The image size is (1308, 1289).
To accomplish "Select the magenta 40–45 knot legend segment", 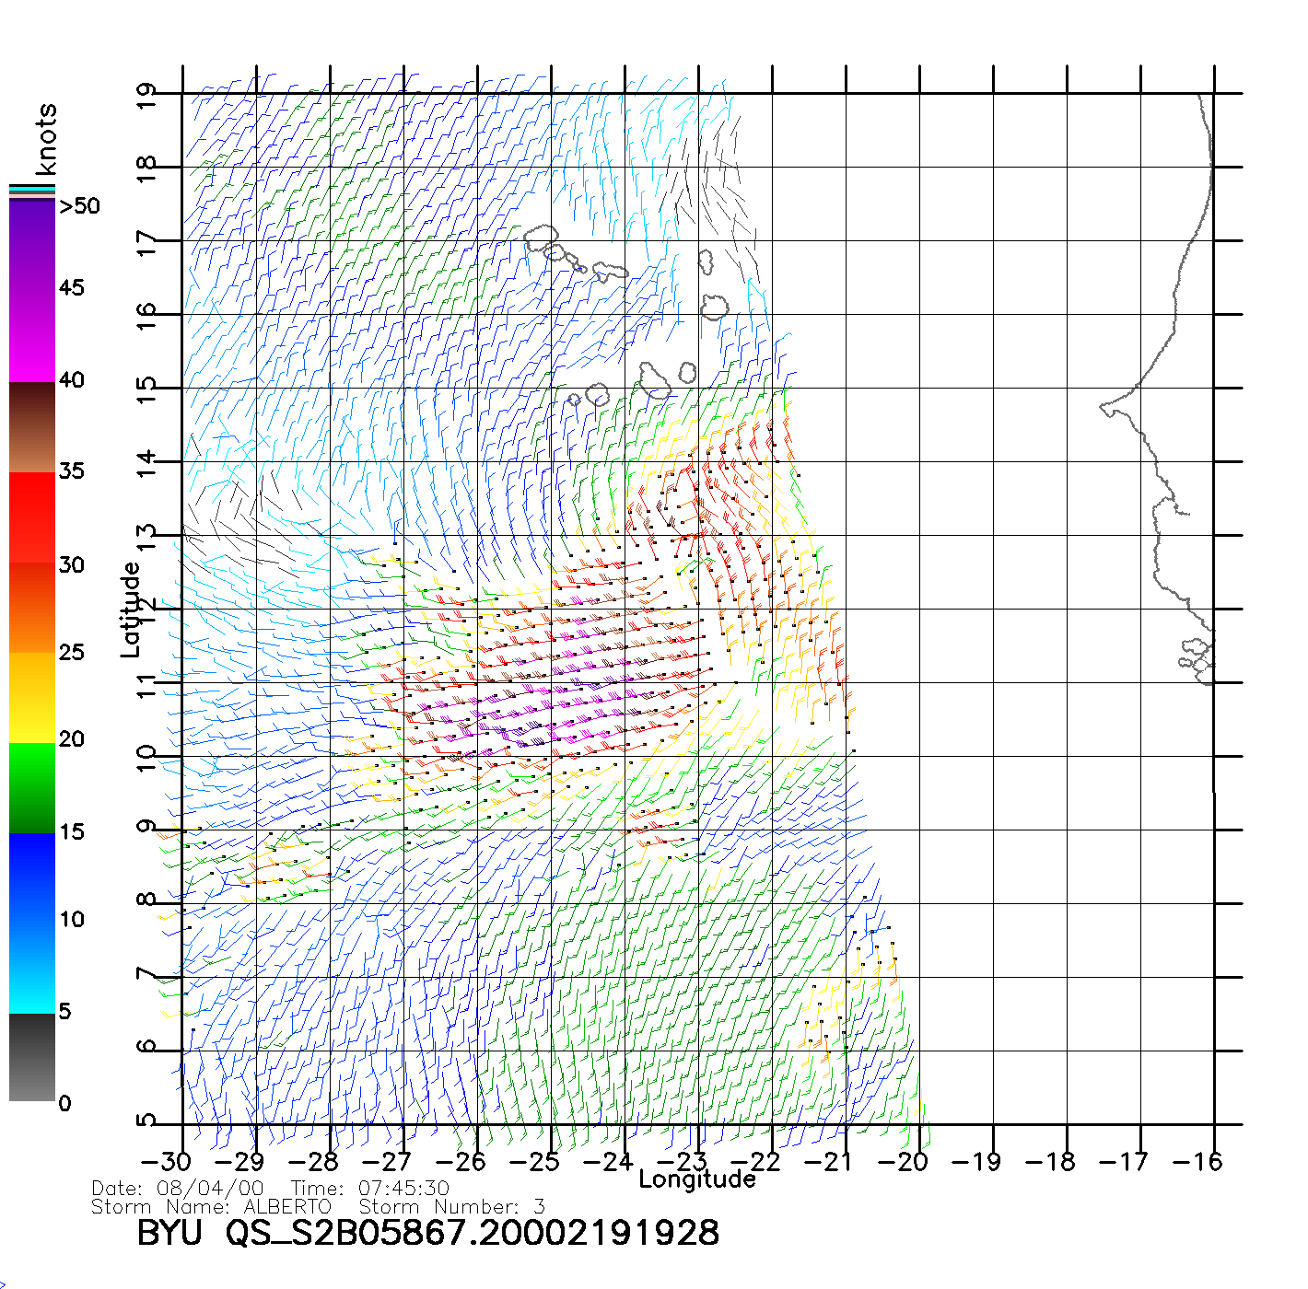I will (32, 336).
